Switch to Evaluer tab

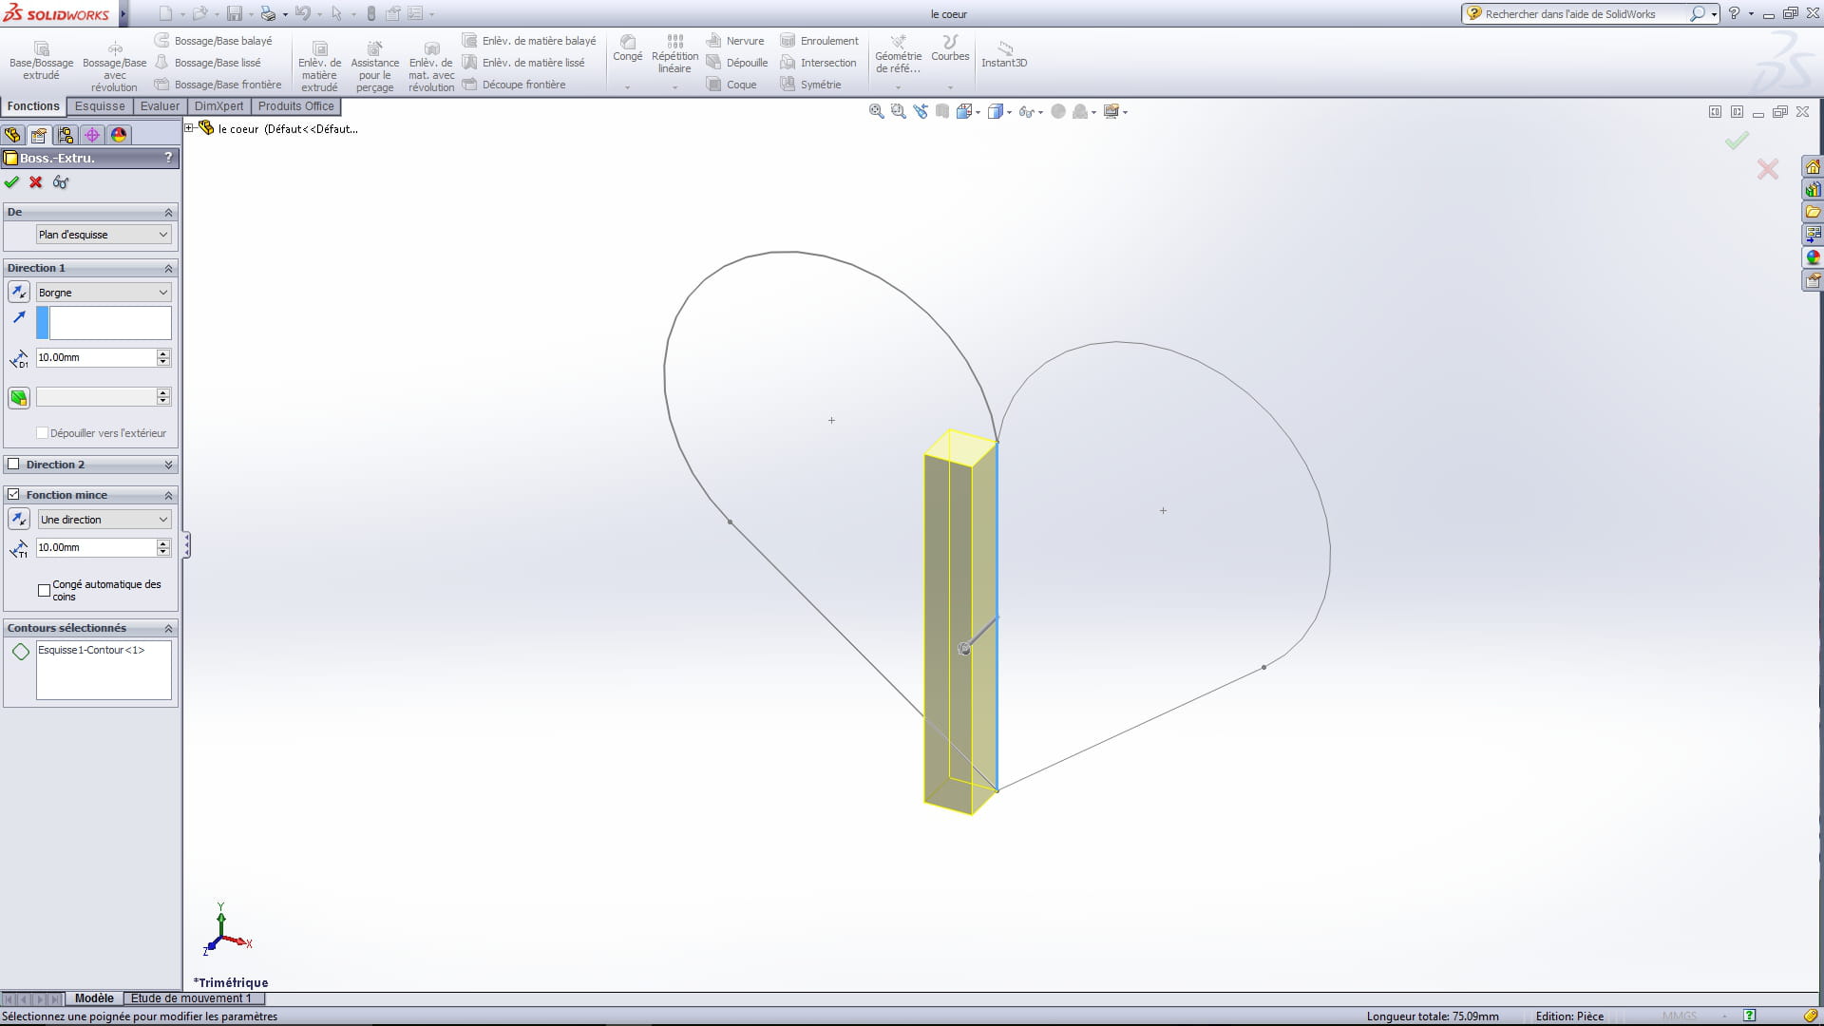pyautogui.click(x=160, y=106)
